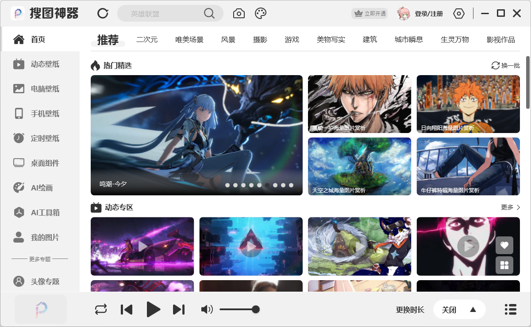Switch to the 摄影 tab
The width and height of the screenshot is (531, 327).
pyautogui.click(x=260, y=39)
